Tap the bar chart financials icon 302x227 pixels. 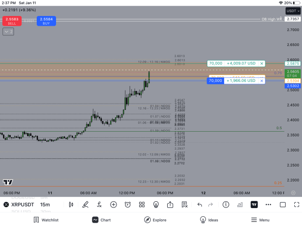(x=240, y=205)
